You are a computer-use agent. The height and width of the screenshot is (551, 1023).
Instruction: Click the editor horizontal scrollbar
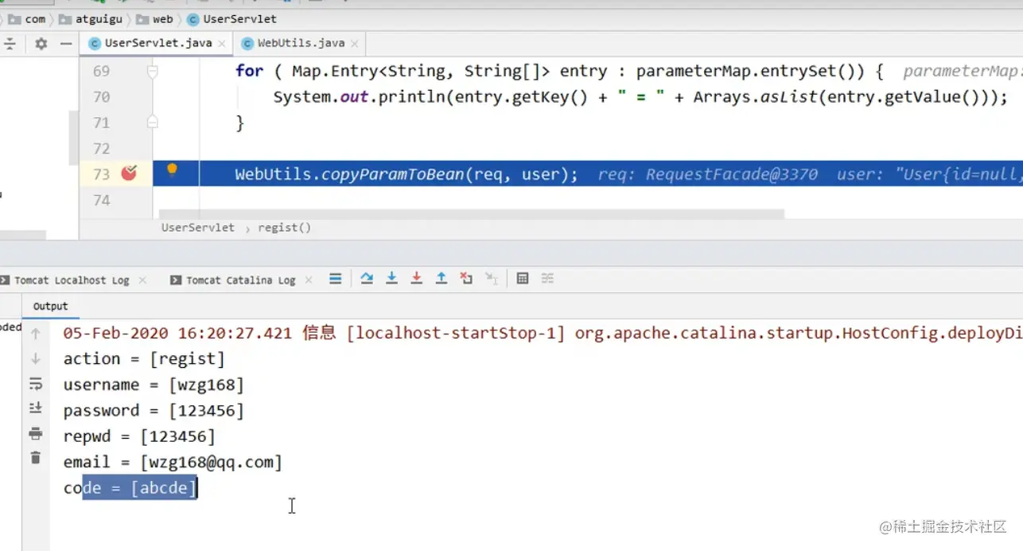(471, 213)
